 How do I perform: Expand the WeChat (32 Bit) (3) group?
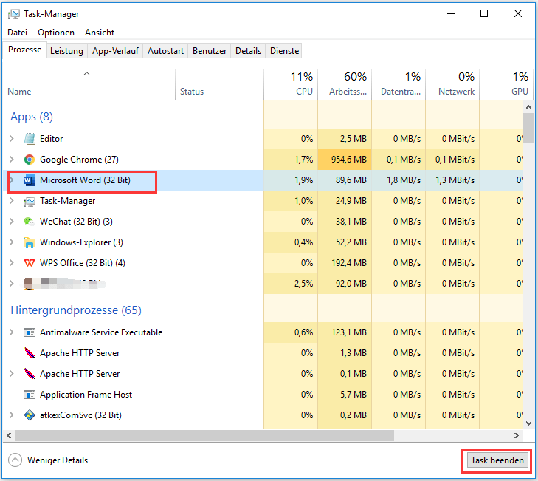point(12,222)
